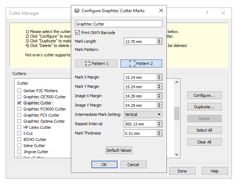Increase Repeat Interval with up arrow
The height and width of the screenshot is (184, 242).
(159, 122)
